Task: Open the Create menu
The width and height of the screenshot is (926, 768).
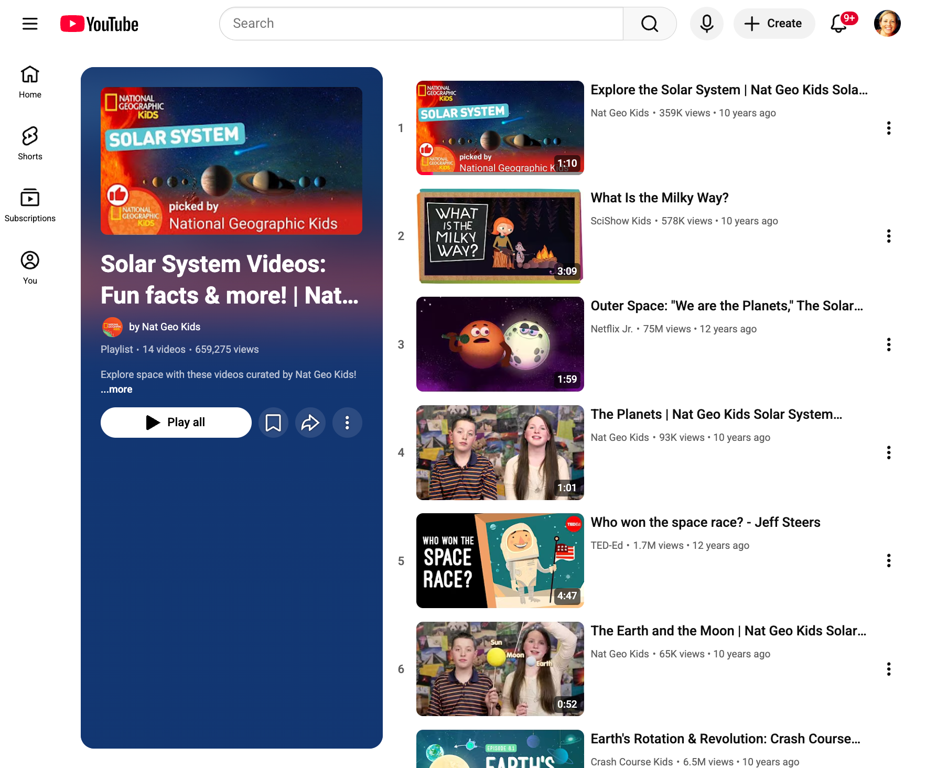Action: pos(774,24)
